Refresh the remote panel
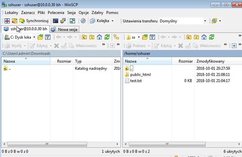 [211, 37]
